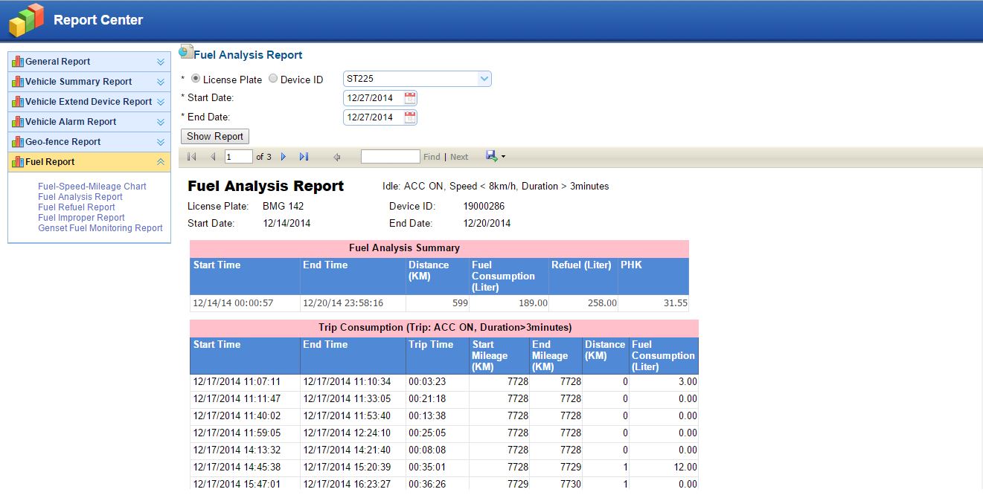Go to the previous report page
The height and width of the screenshot is (495, 983).
click(x=213, y=157)
